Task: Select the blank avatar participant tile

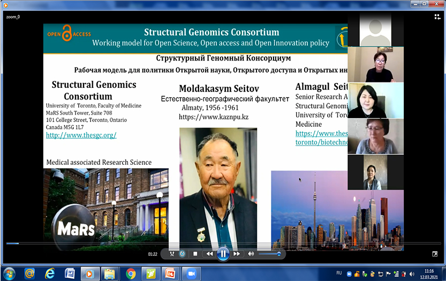Action: point(375,29)
